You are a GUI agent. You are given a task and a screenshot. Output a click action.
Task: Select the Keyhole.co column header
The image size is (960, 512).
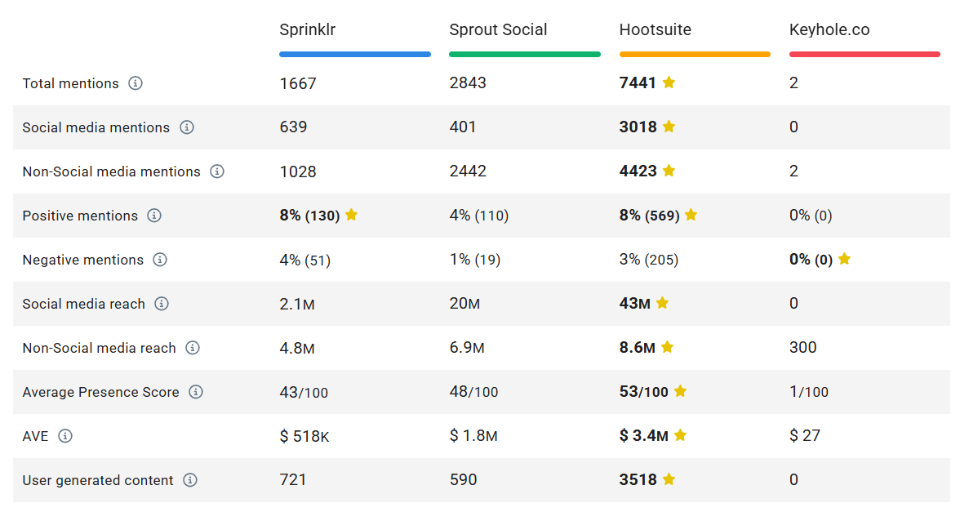(x=829, y=29)
